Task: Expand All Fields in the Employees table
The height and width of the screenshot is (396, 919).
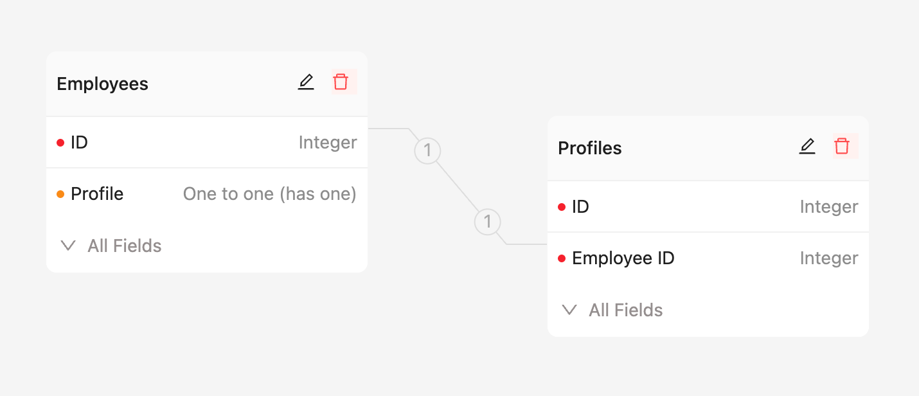Action: [x=111, y=246]
